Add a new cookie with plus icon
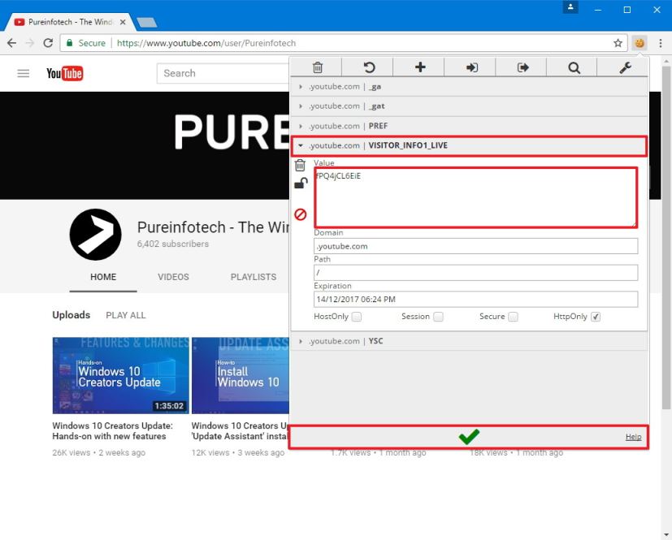The image size is (672, 540). [x=420, y=67]
